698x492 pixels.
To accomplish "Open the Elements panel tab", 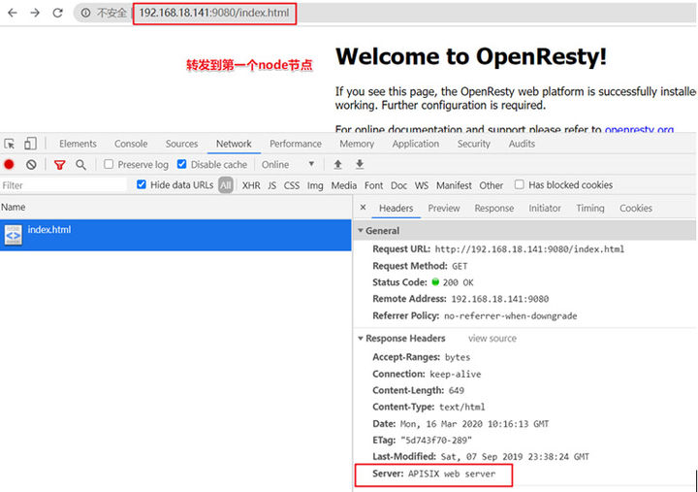I will click(78, 144).
